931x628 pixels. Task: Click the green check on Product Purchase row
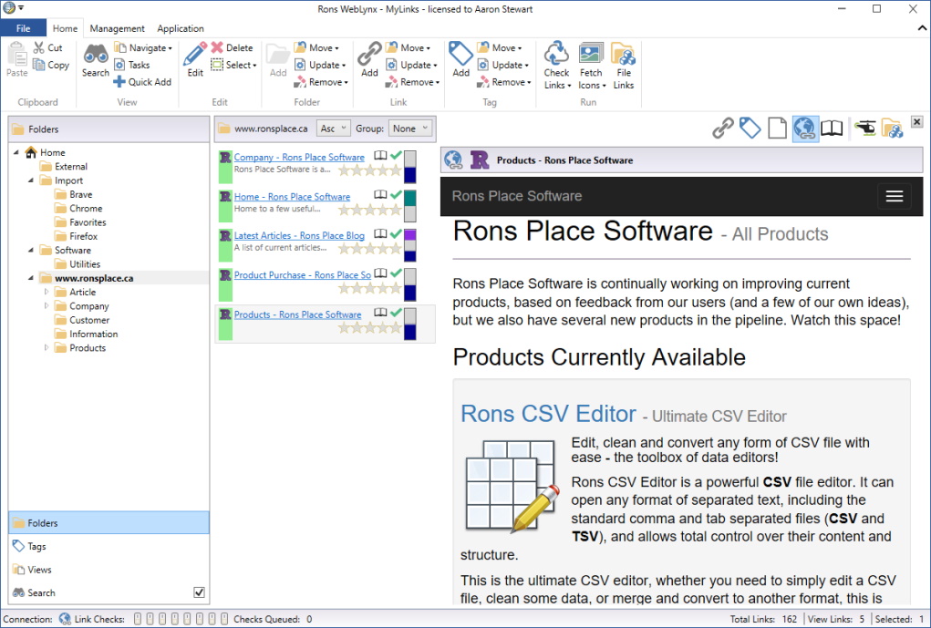[x=396, y=273]
